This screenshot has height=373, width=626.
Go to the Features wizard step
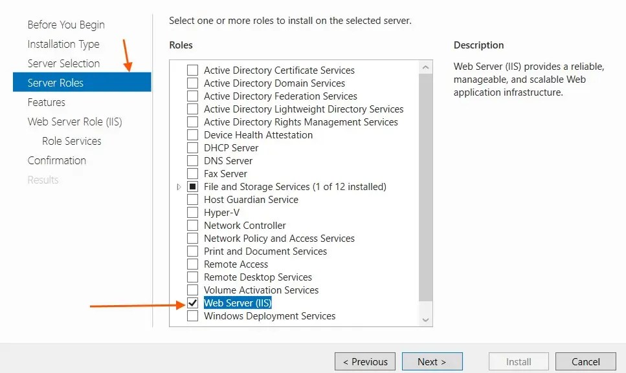(x=47, y=102)
